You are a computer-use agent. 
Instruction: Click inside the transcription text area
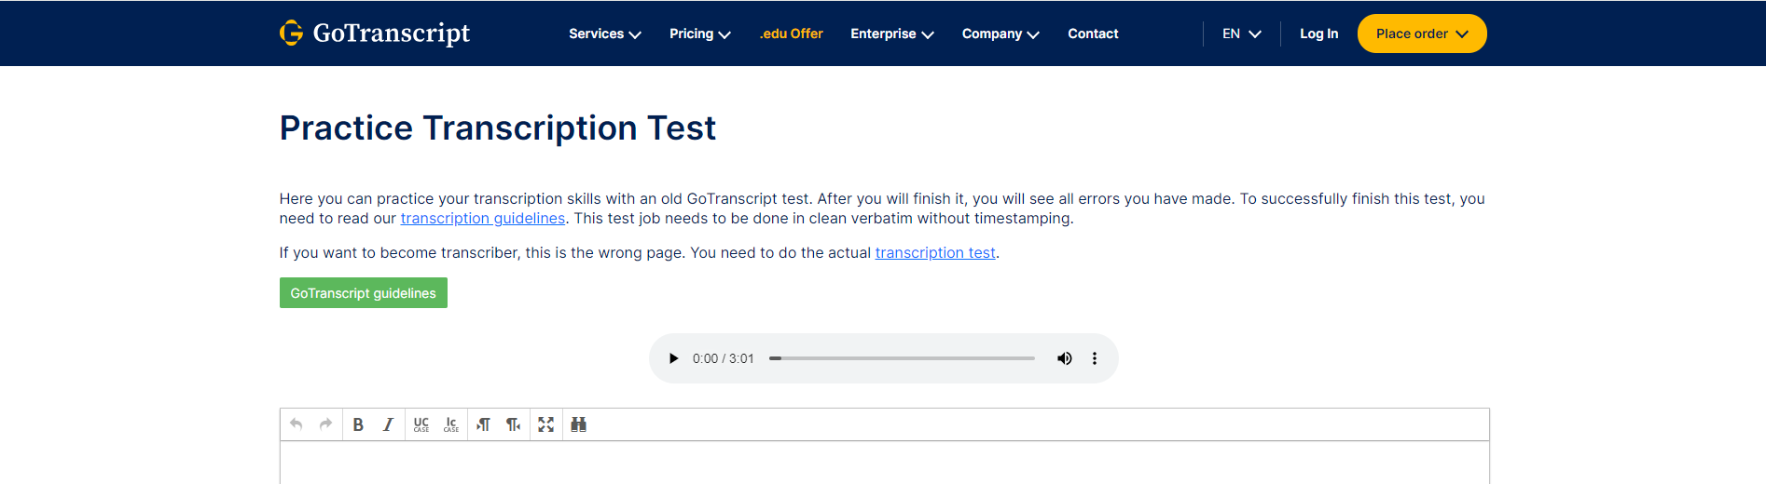[884, 463]
